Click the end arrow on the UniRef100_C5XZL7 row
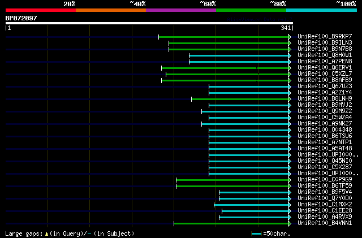The image size is (362, 238). 290,74
